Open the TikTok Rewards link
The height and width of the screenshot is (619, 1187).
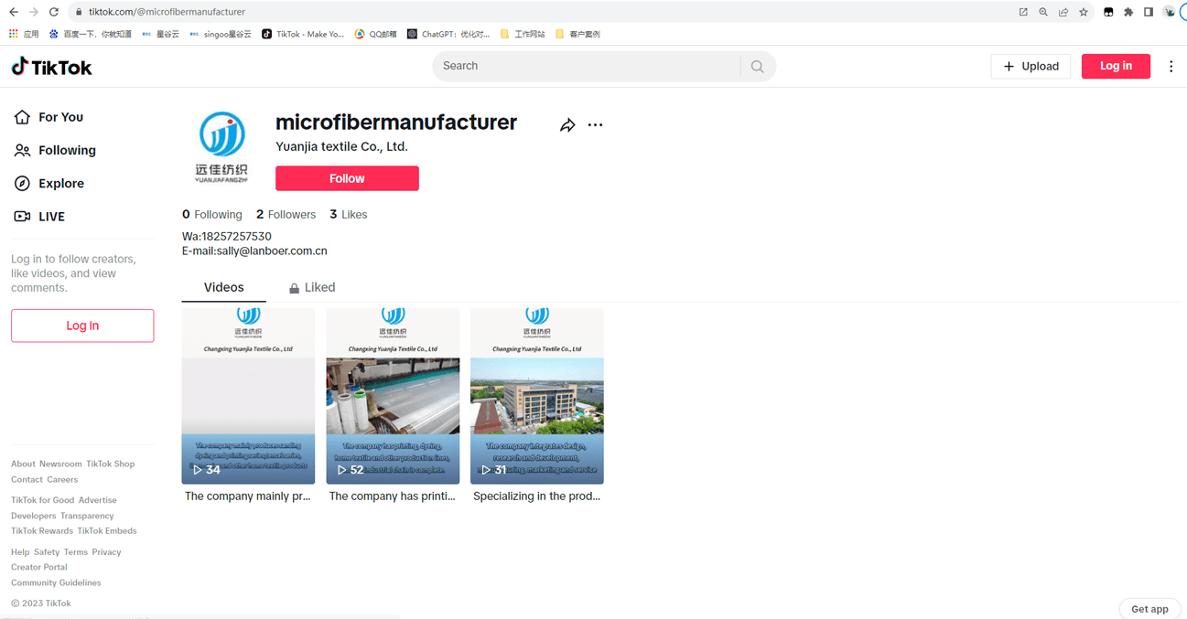tap(42, 531)
